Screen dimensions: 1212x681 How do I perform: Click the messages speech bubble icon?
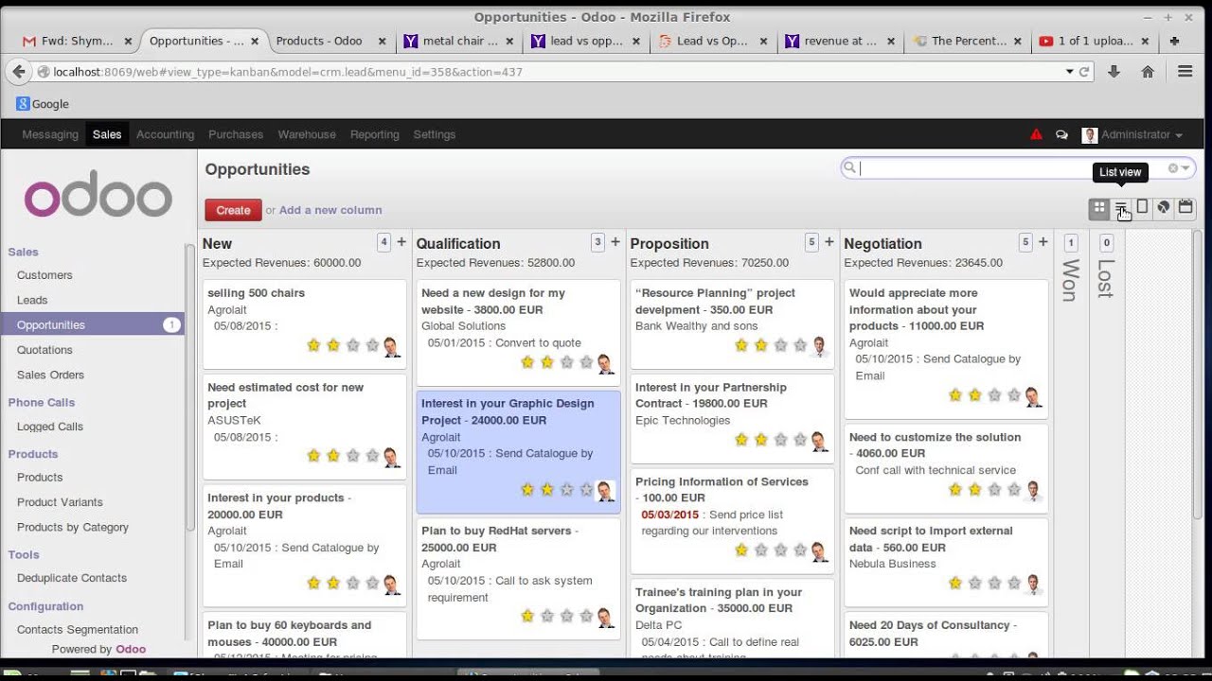coord(1061,134)
